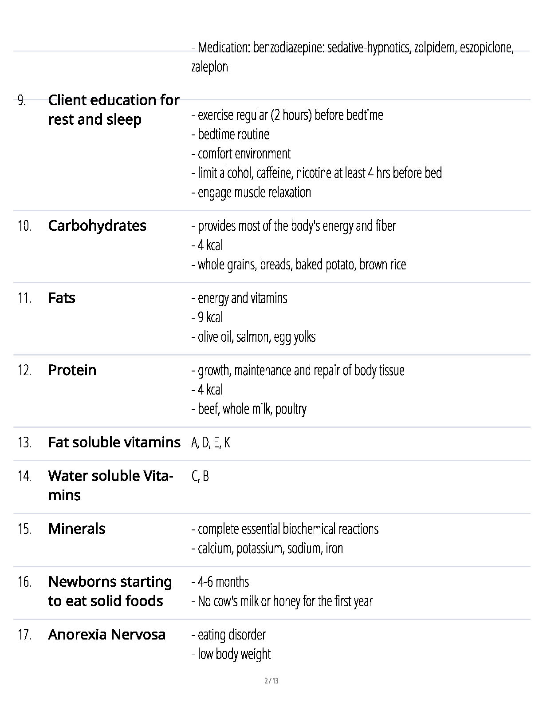Click the "Minerals" heading

[x=77, y=529]
